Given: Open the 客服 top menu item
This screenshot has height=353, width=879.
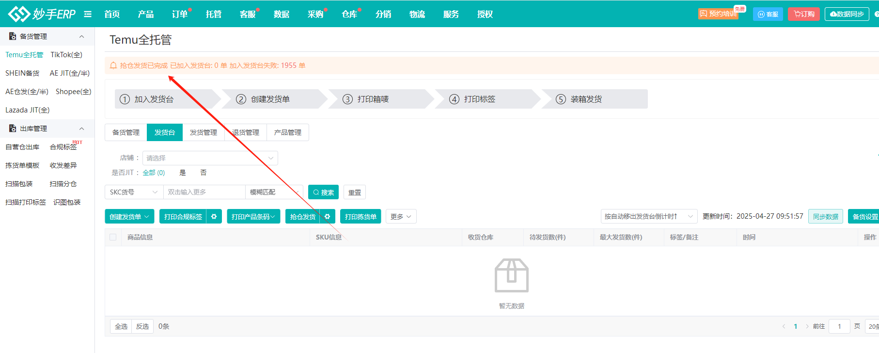Looking at the screenshot, I should (248, 14).
